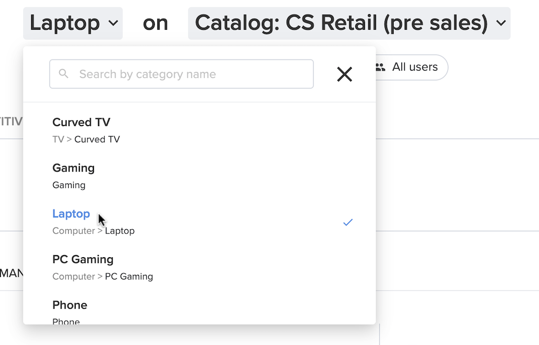Image resolution: width=539 pixels, height=345 pixels.
Task: Select the Phone category
Action: [70, 305]
